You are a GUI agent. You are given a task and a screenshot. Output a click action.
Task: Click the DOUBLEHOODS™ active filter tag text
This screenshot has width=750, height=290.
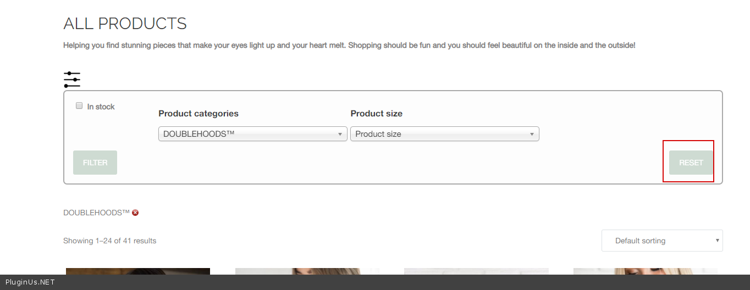[96, 213]
